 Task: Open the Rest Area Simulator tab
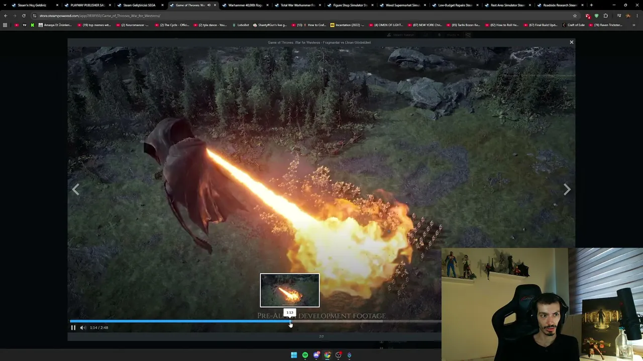pos(507,5)
